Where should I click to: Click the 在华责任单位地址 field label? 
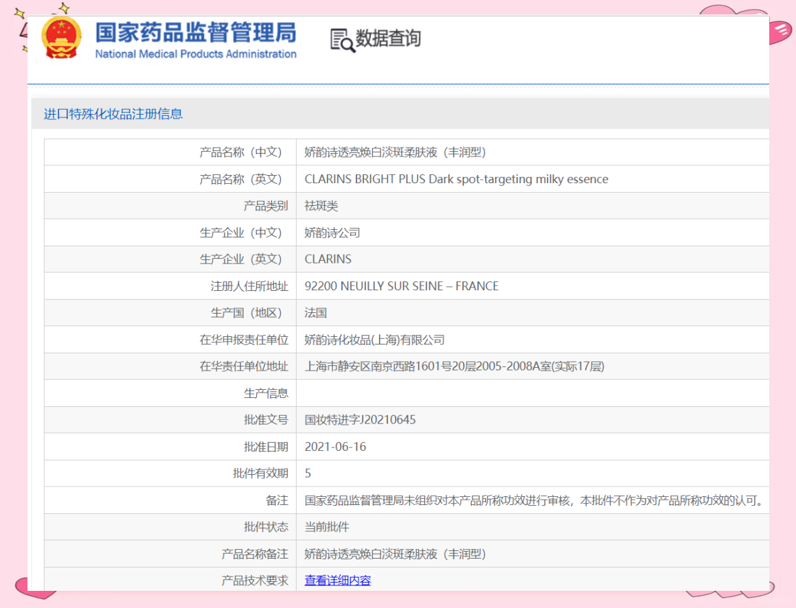click(x=244, y=366)
